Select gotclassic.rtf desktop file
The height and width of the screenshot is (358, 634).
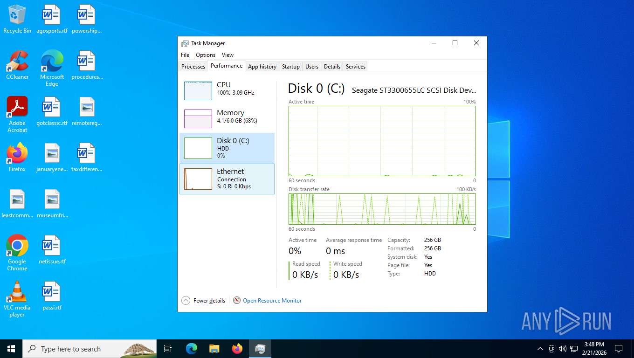coord(52,112)
